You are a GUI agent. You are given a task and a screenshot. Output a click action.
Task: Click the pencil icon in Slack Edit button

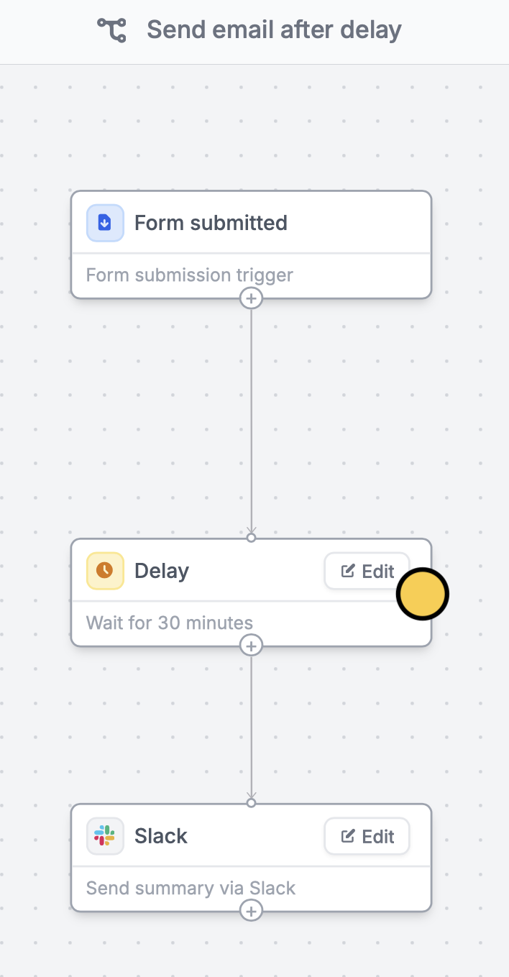tap(348, 836)
